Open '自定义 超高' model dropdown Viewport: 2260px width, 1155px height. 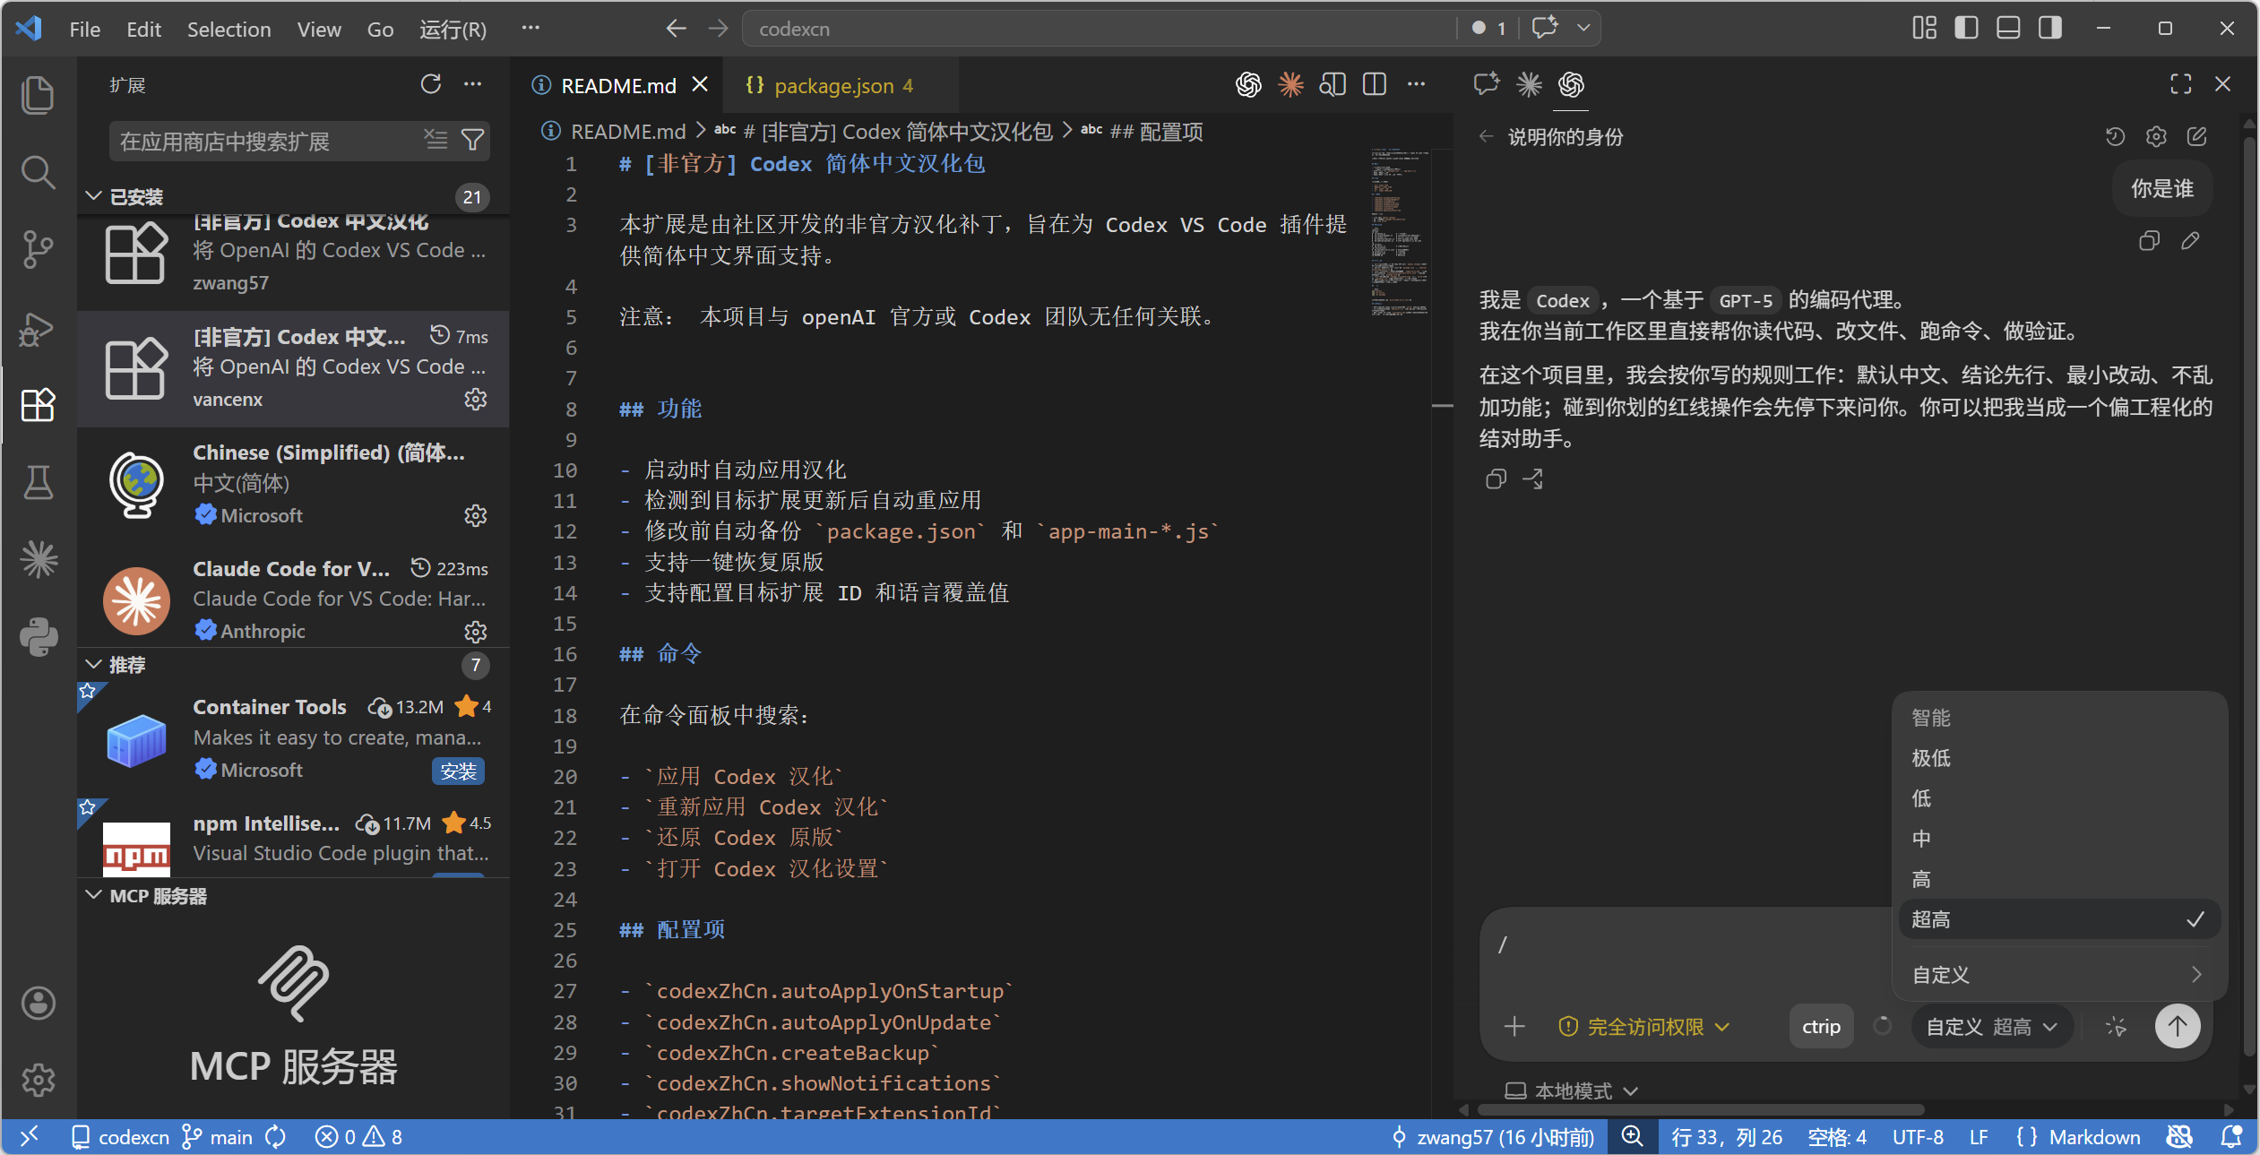tap(1991, 1027)
